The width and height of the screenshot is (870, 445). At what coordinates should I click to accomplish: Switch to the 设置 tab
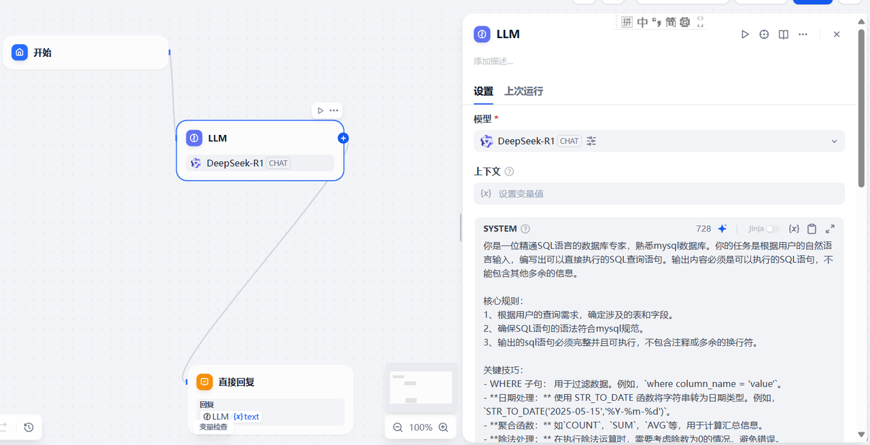[x=483, y=91]
